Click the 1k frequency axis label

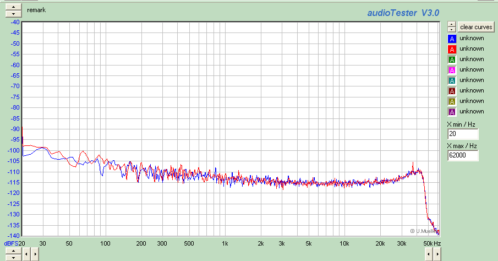[225, 243]
